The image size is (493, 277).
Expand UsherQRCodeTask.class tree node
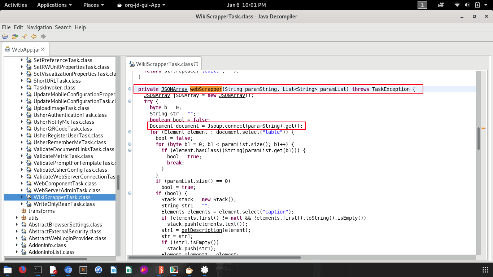coord(22,129)
